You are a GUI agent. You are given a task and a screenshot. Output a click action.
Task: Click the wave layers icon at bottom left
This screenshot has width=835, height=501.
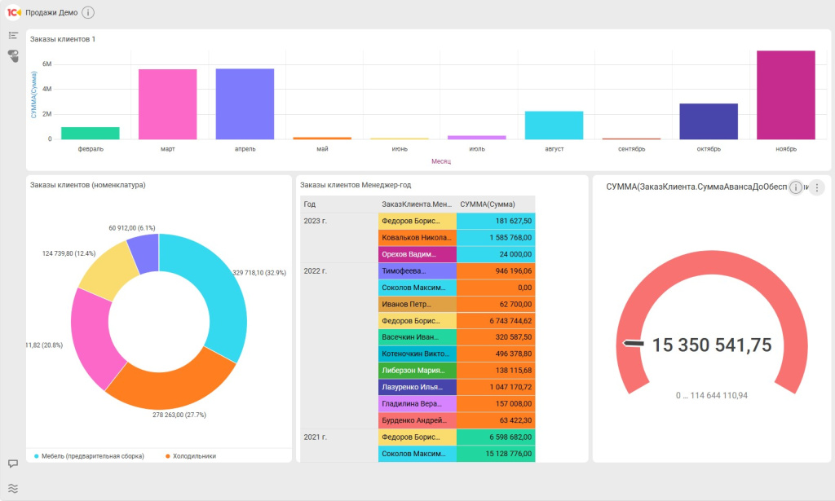point(13,489)
